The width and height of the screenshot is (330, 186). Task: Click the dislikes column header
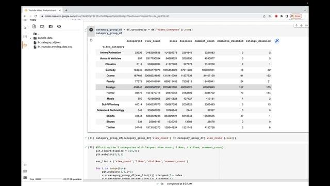point(186,41)
